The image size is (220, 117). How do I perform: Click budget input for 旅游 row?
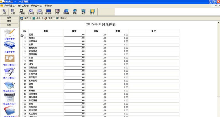[x=75, y=104]
